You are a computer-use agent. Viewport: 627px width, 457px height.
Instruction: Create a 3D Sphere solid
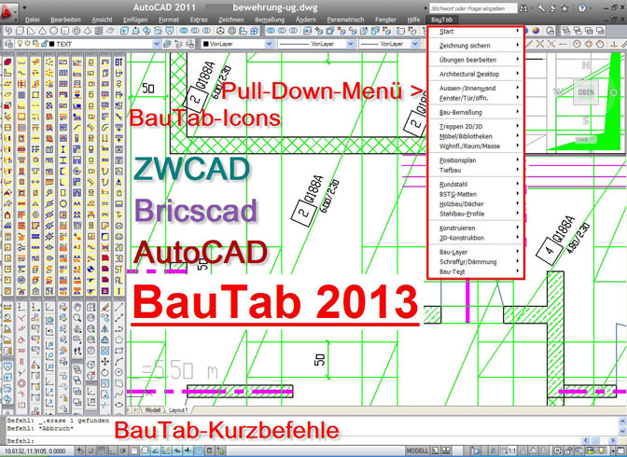pyautogui.click(x=53, y=31)
